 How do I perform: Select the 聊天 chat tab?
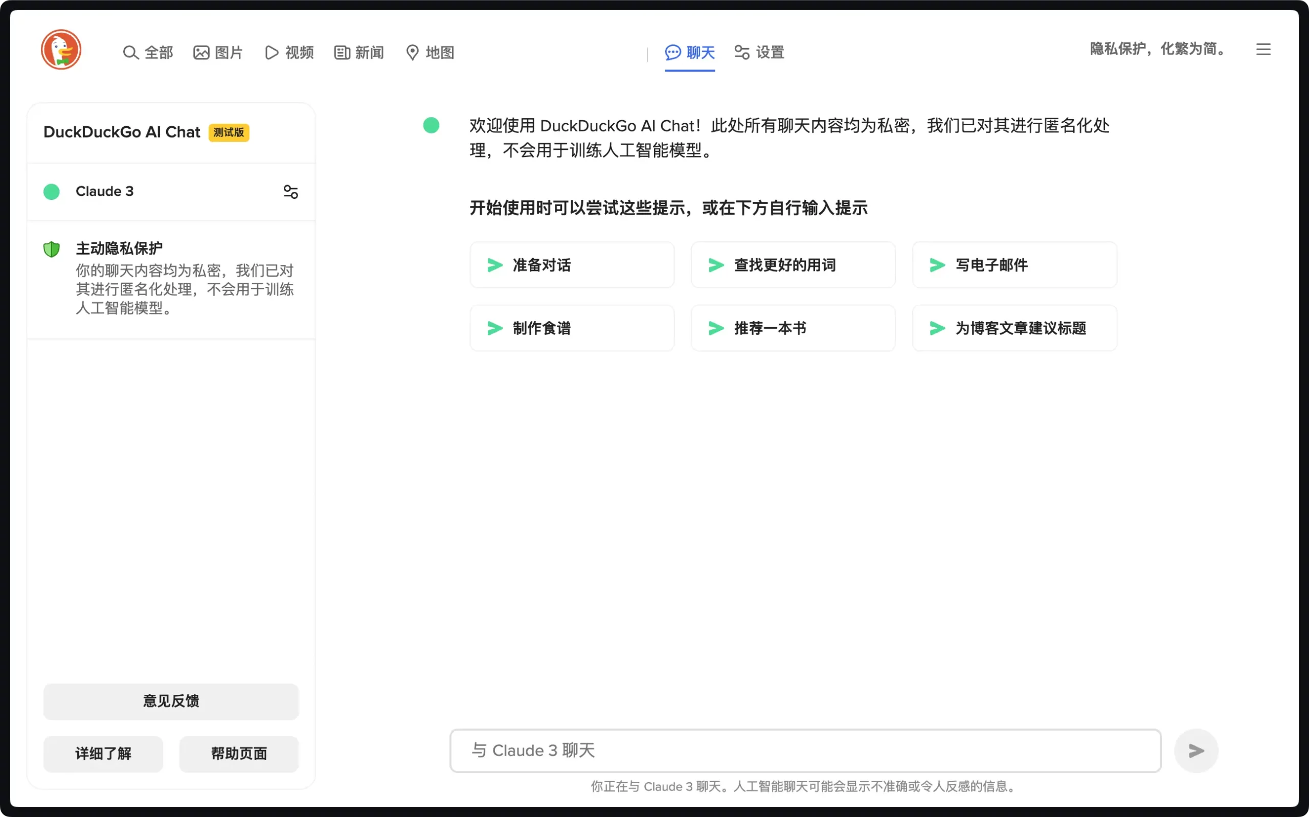coord(690,53)
